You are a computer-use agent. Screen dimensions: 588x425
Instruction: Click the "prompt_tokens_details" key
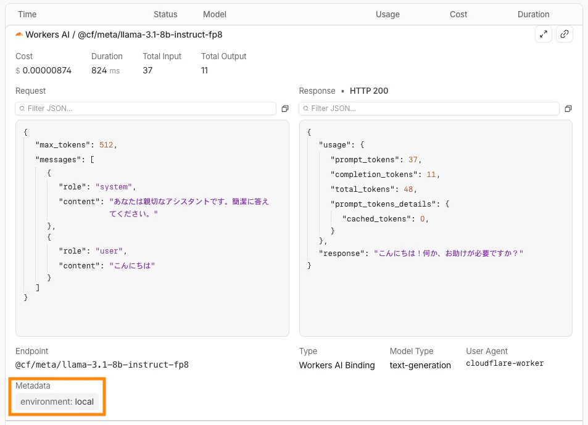[383, 204]
